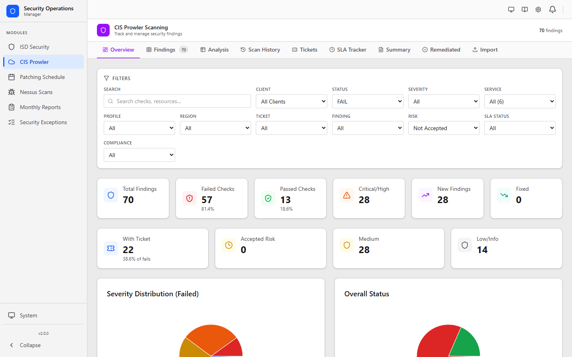Open the Client filter dropdown

[292, 102]
